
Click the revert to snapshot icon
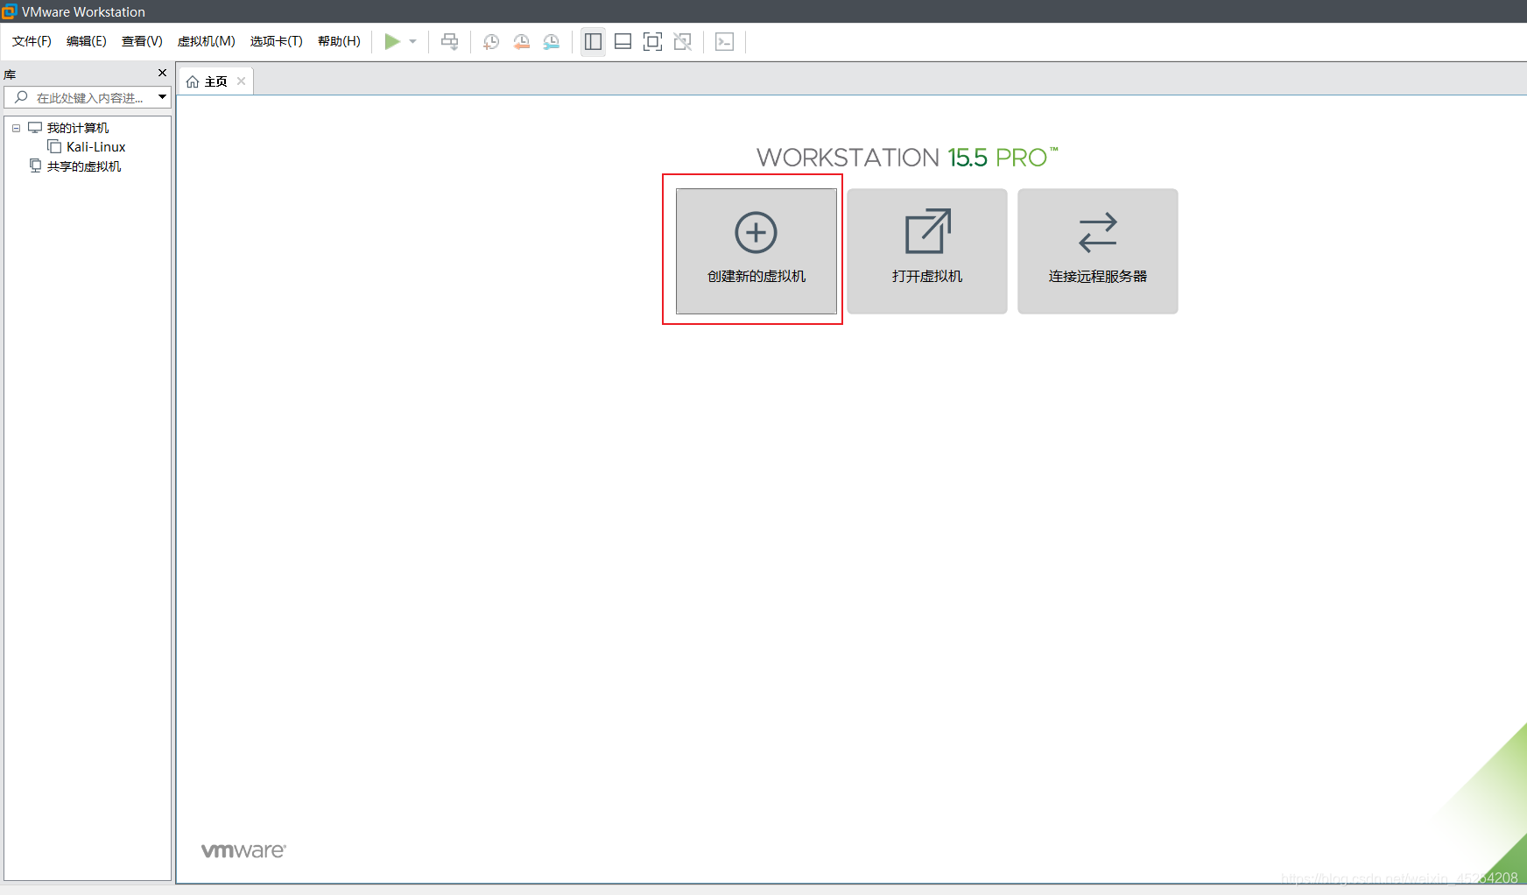tap(522, 41)
